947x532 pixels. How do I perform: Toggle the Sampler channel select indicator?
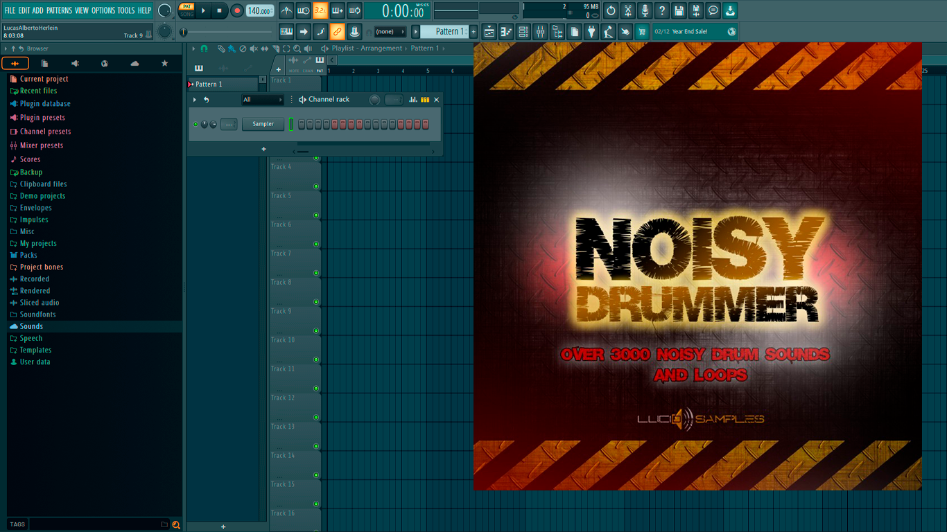pos(291,124)
